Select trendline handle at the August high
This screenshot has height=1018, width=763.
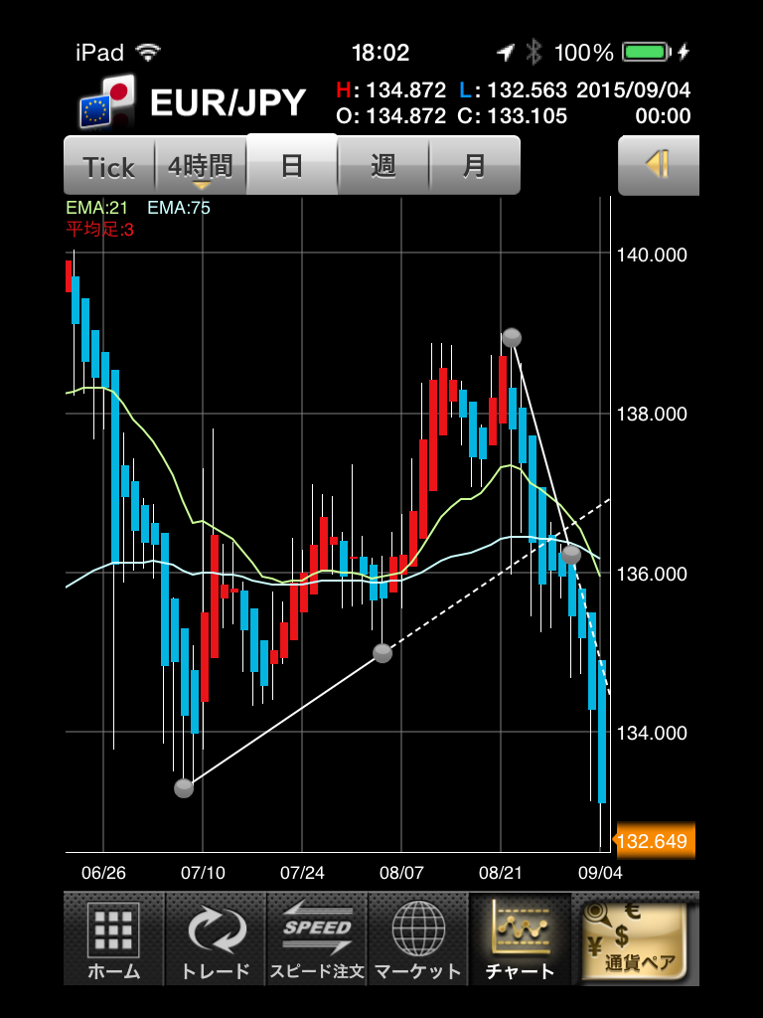point(512,338)
